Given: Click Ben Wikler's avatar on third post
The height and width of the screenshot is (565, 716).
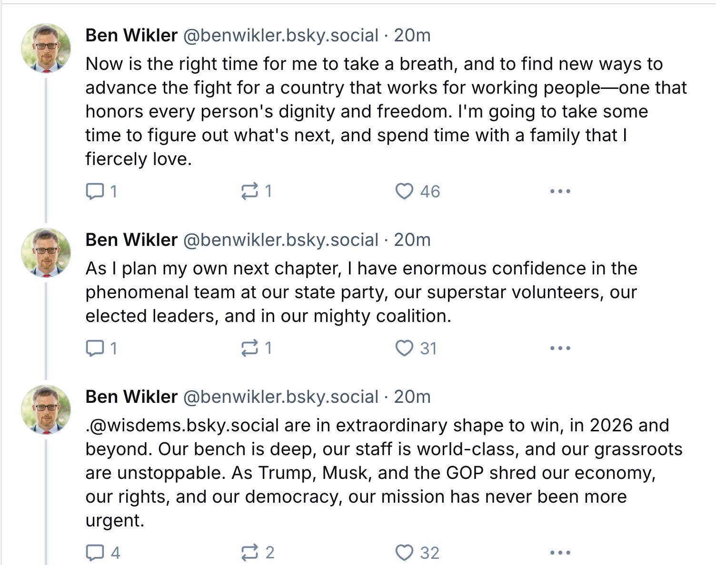Looking at the screenshot, I should click(x=46, y=409).
